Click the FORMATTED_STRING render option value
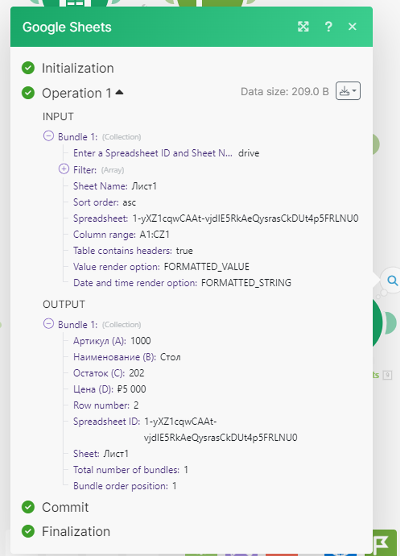Image resolution: width=400 pixels, height=556 pixels. (246, 283)
